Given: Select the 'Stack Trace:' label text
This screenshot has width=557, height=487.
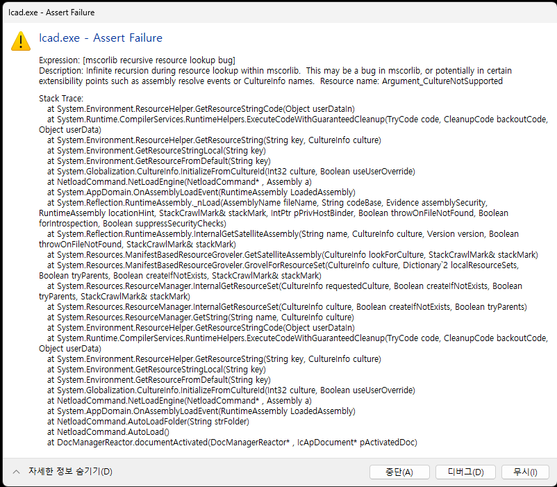Looking at the screenshot, I should pyautogui.click(x=59, y=98).
